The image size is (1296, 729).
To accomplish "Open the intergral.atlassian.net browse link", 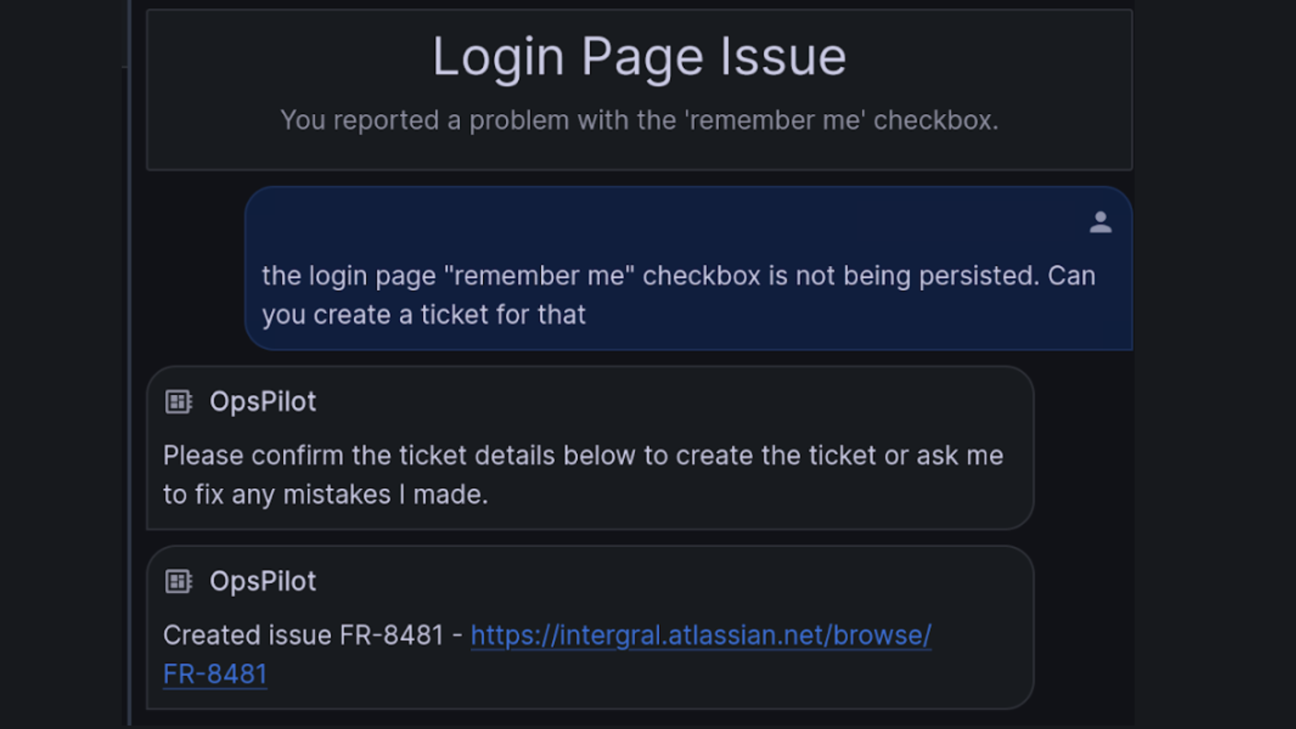I will pyautogui.click(x=701, y=635).
